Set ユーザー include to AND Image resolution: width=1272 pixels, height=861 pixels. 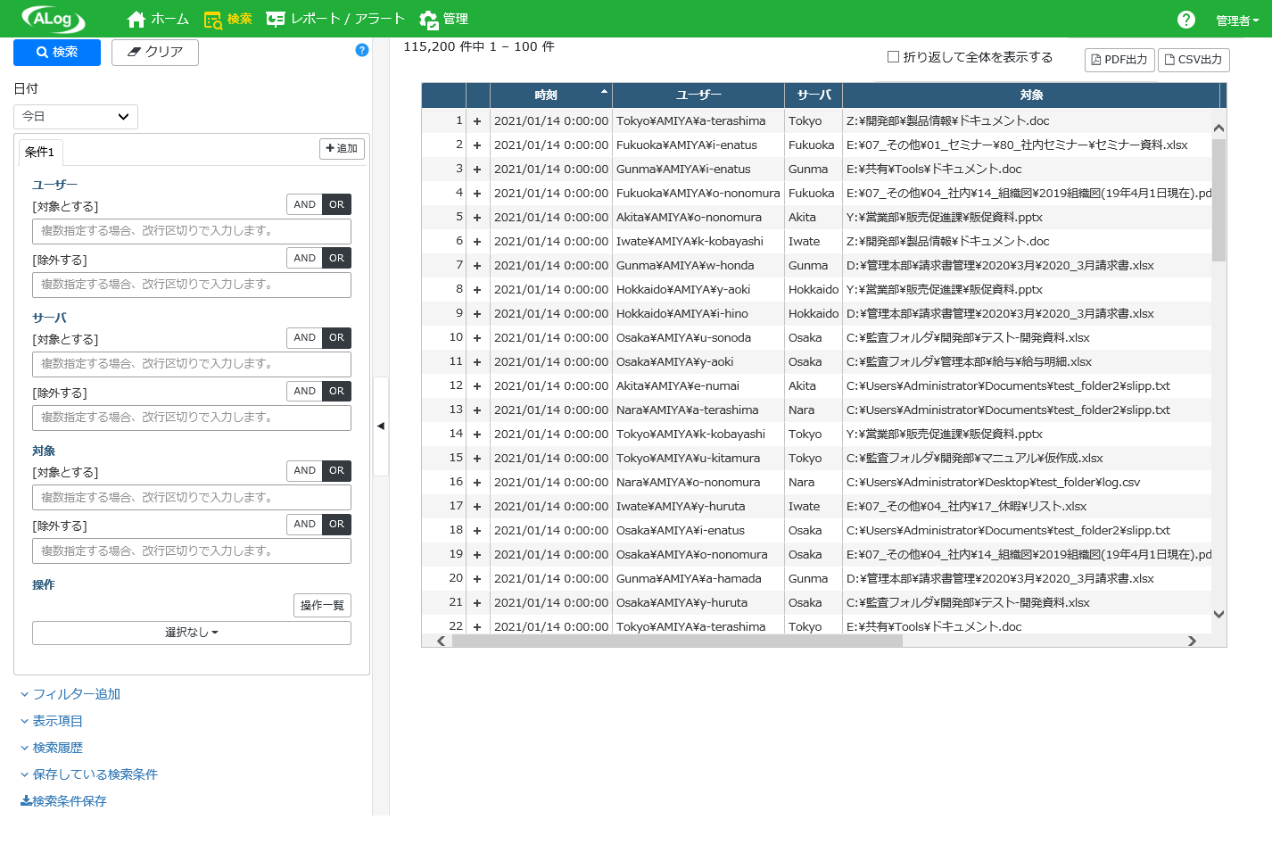click(x=304, y=204)
